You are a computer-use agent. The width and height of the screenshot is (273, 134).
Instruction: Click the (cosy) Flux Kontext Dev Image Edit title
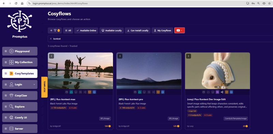pyautogui.click(x=206, y=99)
